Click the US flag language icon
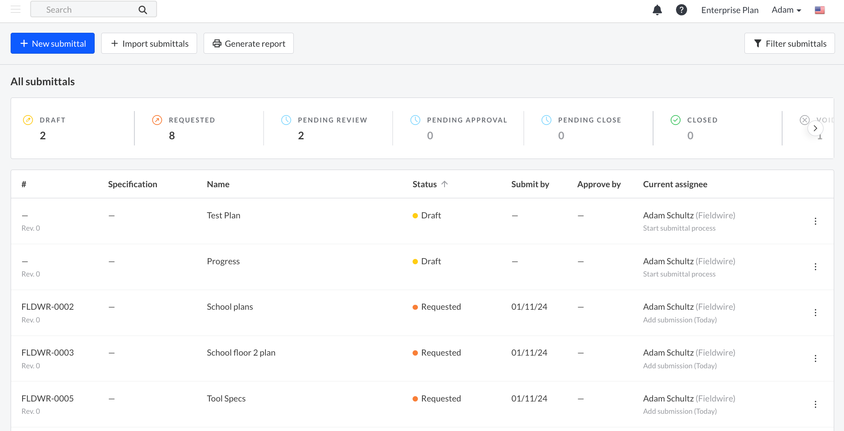Screen dimensions: 844x431 [820, 10]
